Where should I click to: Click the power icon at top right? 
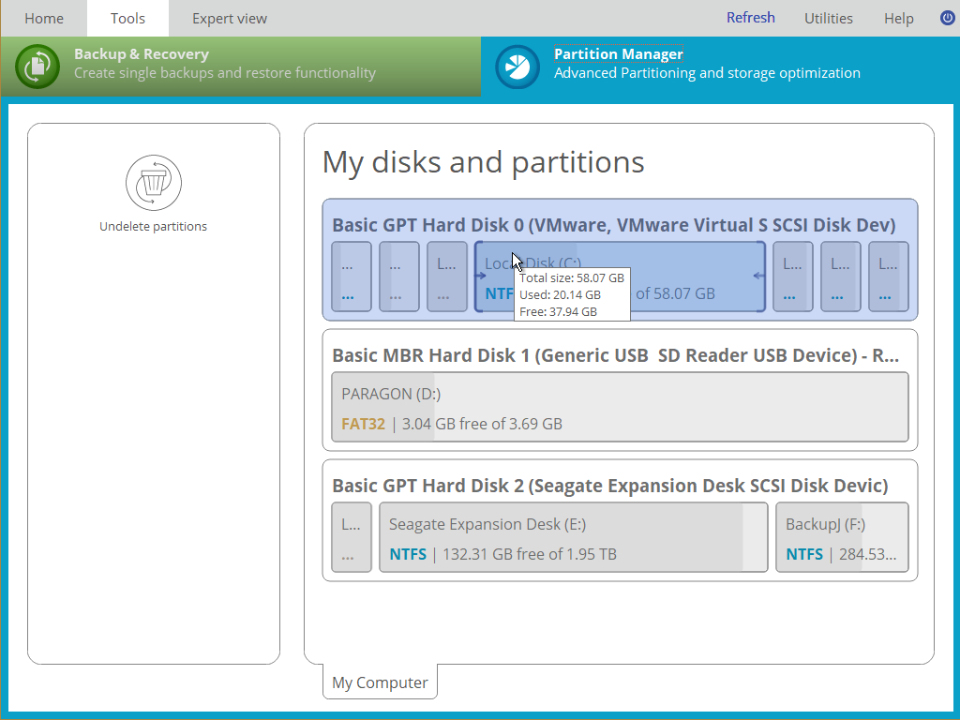coord(948,18)
